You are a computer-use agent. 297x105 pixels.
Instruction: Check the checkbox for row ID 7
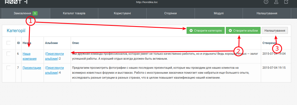9,68
